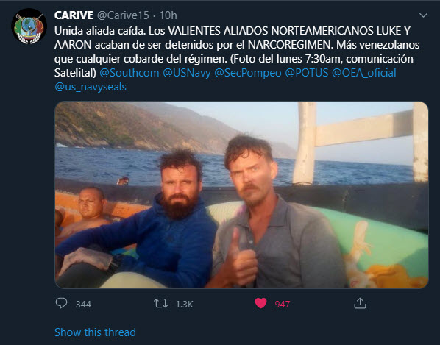Click the 344 replies count

[x=83, y=305]
